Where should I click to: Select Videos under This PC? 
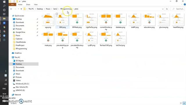coord(18,80)
